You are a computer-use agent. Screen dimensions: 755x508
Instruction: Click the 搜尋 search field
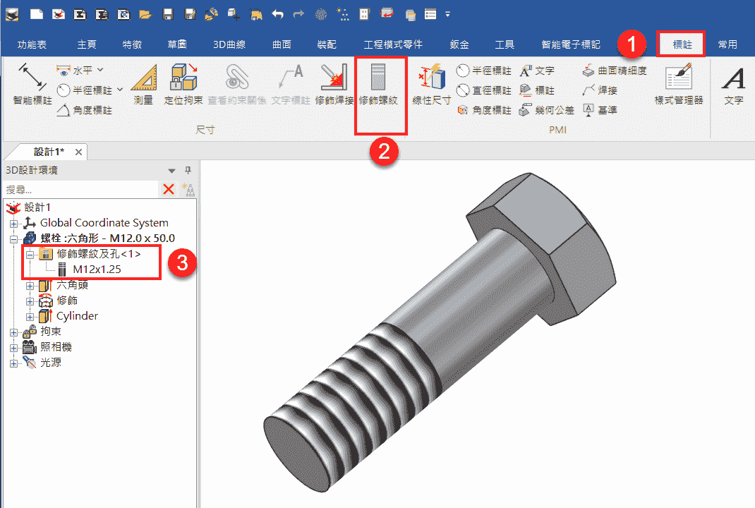tap(81, 189)
